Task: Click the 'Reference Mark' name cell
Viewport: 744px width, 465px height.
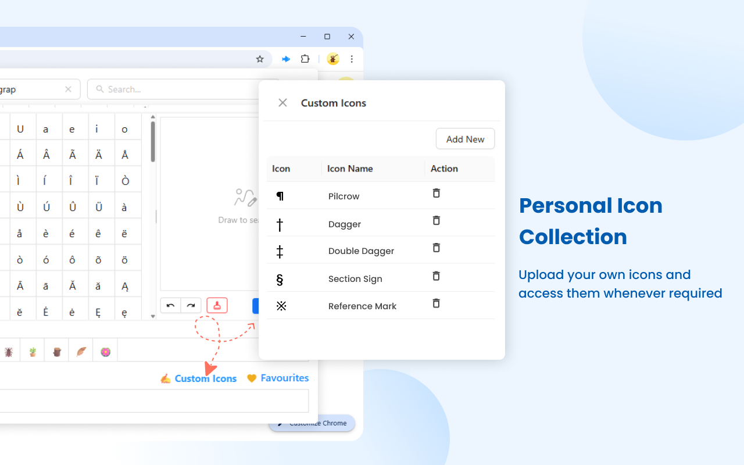Action: click(x=362, y=306)
